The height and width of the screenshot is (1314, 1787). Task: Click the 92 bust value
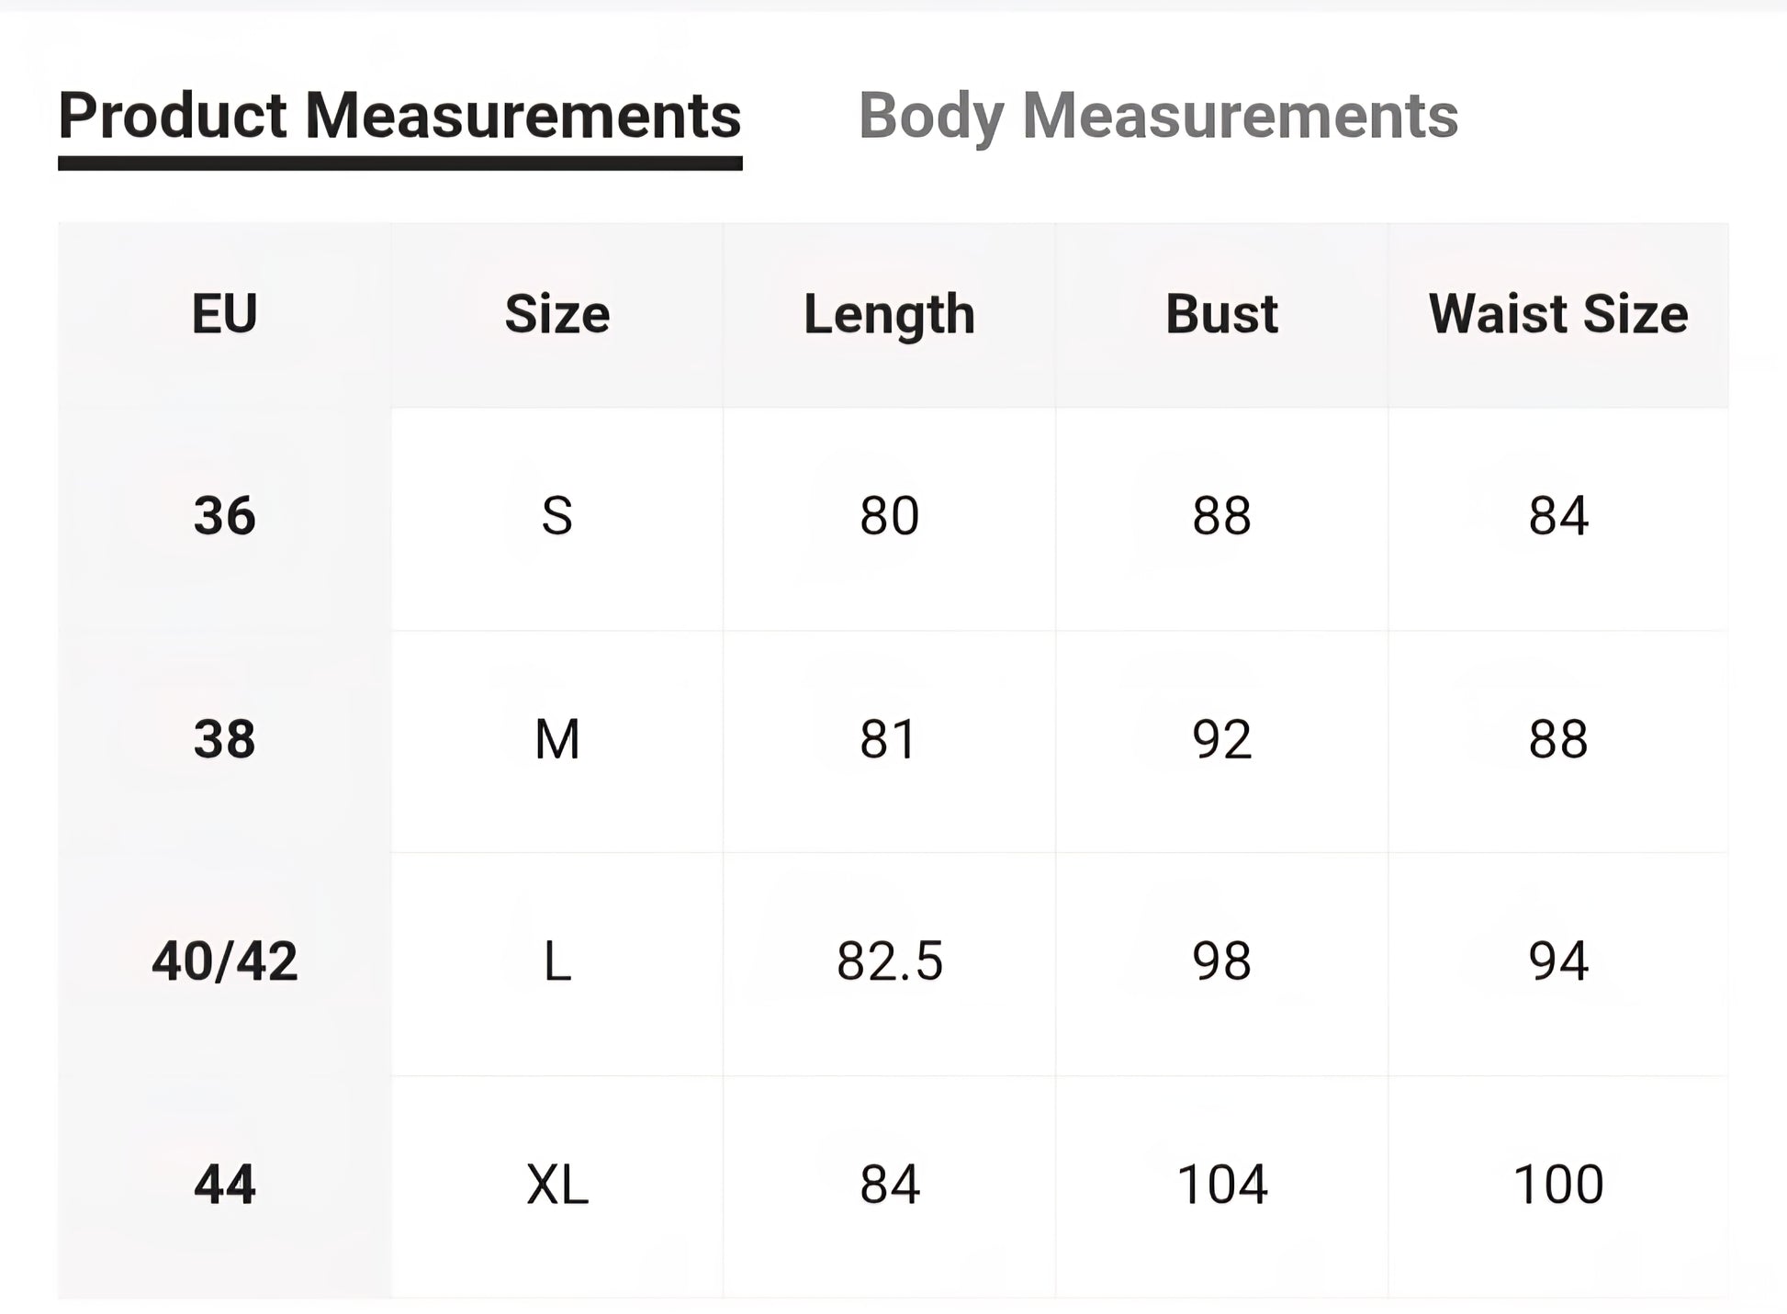point(1221,739)
